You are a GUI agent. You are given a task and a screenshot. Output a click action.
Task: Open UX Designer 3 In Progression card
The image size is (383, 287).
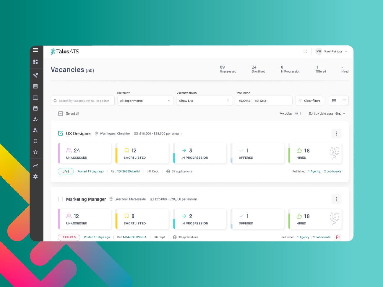200,153
